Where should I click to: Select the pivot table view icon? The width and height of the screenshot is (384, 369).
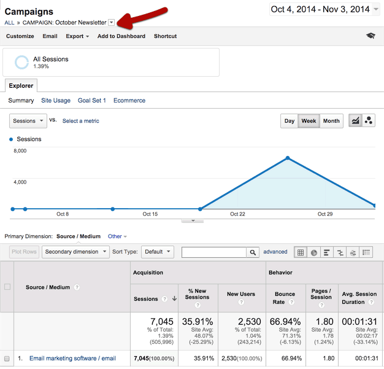[366, 252]
